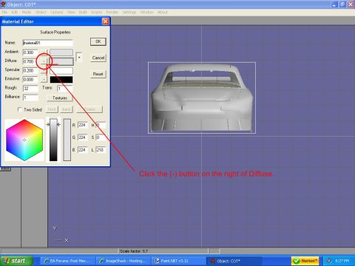Open the Mode menu
Viewport: 355px width, 266px height.
[27, 12]
